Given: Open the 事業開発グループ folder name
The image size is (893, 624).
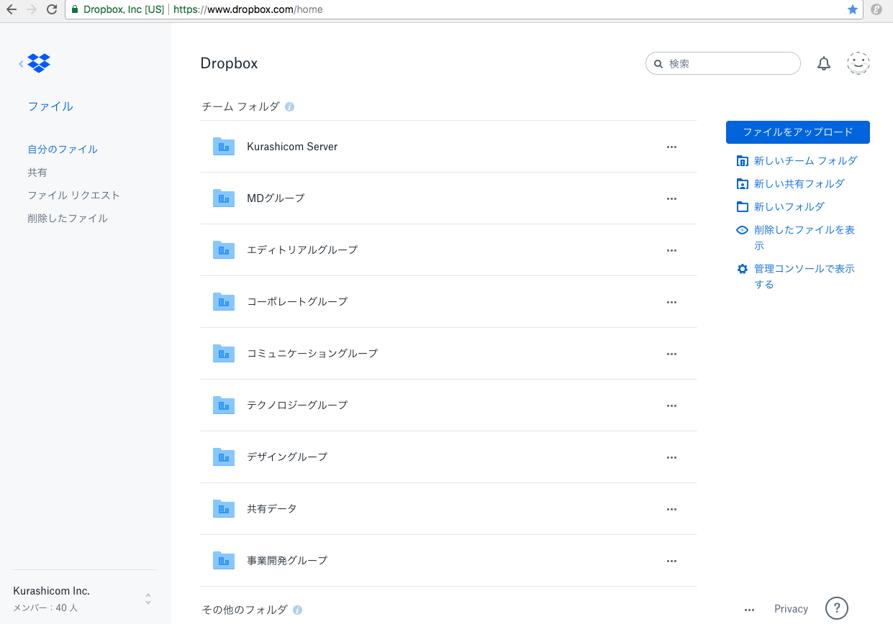Looking at the screenshot, I should point(287,561).
